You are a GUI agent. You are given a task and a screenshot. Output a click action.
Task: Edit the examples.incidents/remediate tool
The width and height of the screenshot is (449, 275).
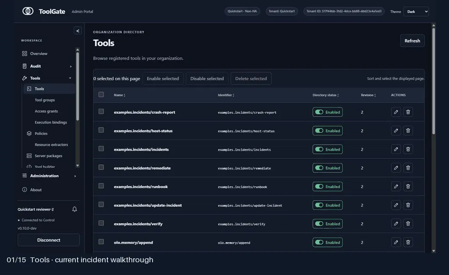tap(396, 168)
